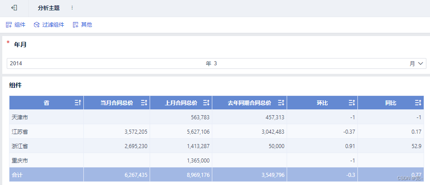This screenshot has width=430, height=185.
Task: Click the 合计 total row label
Action: click(17, 175)
